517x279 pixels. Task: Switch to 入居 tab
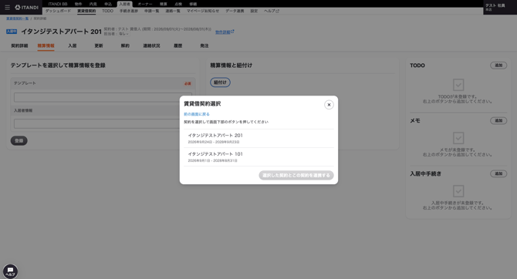(73, 45)
